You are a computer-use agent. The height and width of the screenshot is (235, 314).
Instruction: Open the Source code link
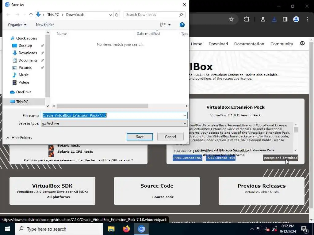pos(163,197)
